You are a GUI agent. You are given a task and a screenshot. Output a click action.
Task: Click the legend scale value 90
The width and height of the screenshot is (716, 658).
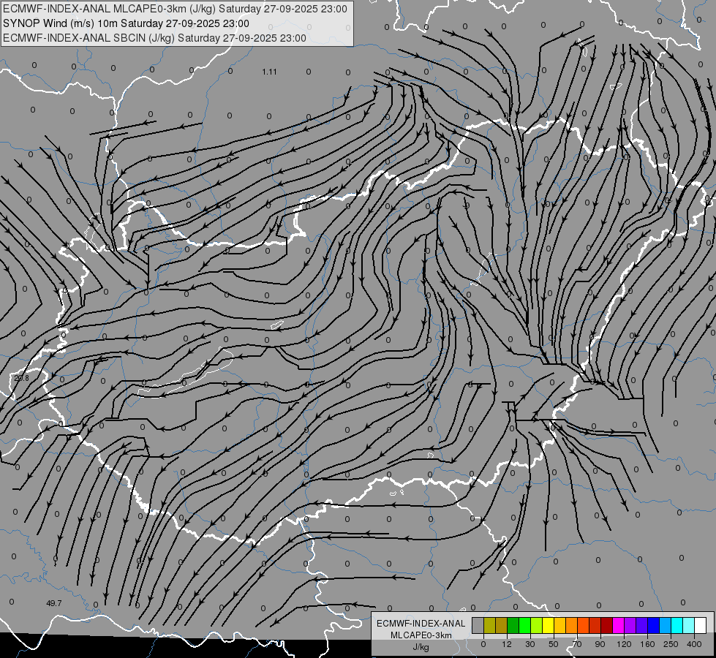(x=600, y=644)
